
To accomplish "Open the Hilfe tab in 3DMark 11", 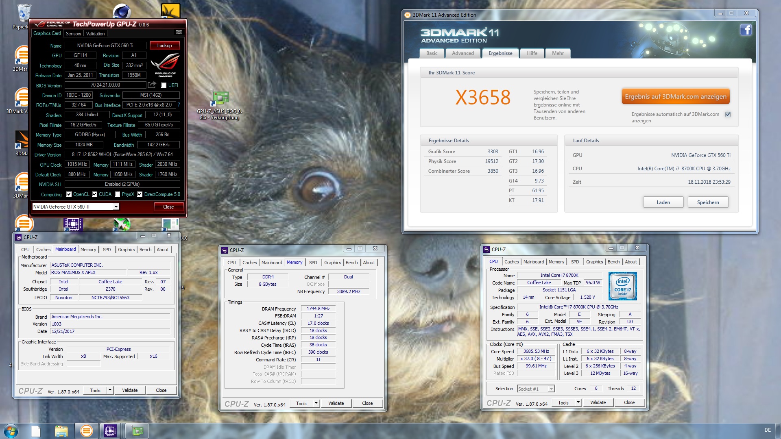I will pos(532,53).
